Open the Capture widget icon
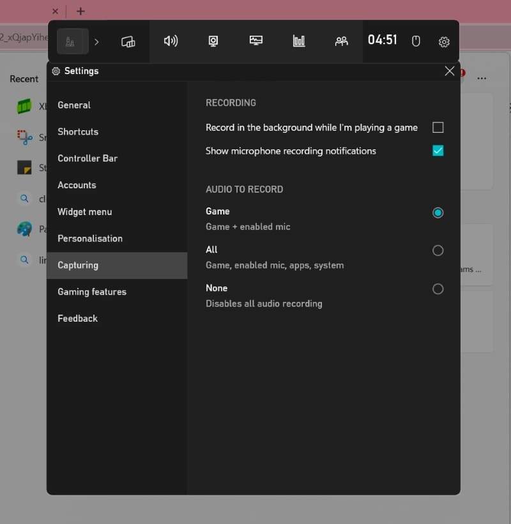The width and height of the screenshot is (511, 524). pyautogui.click(x=213, y=41)
